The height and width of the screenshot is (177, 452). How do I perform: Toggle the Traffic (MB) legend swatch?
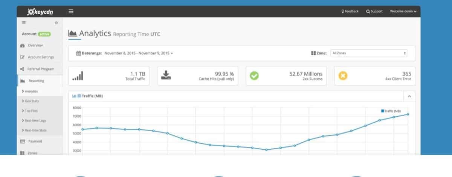(383, 111)
